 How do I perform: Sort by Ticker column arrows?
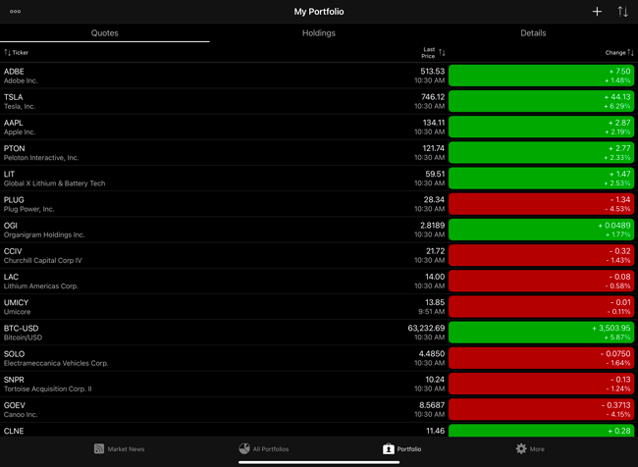tap(7, 52)
